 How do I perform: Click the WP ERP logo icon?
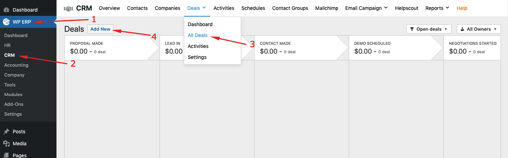(x=6, y=22)
